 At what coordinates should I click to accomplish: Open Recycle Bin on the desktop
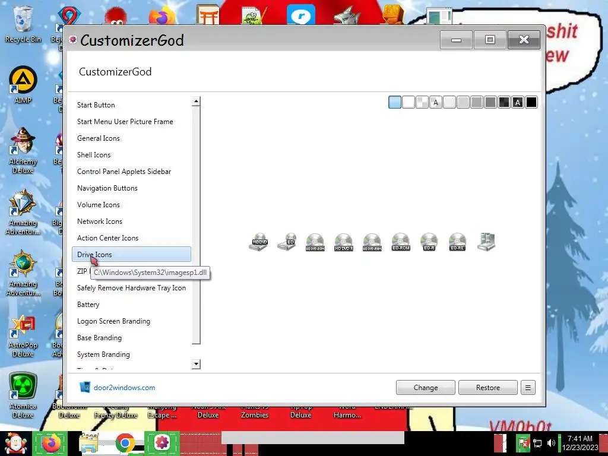tap(23, 24)
